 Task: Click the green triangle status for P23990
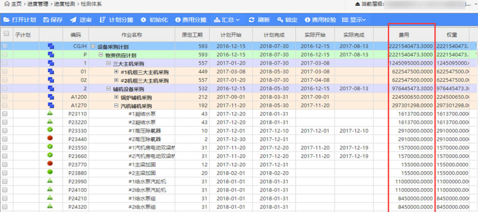50,181
